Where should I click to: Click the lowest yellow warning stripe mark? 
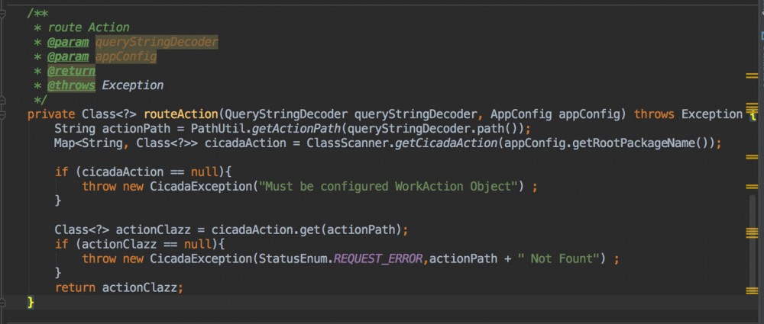coord(752,290)
